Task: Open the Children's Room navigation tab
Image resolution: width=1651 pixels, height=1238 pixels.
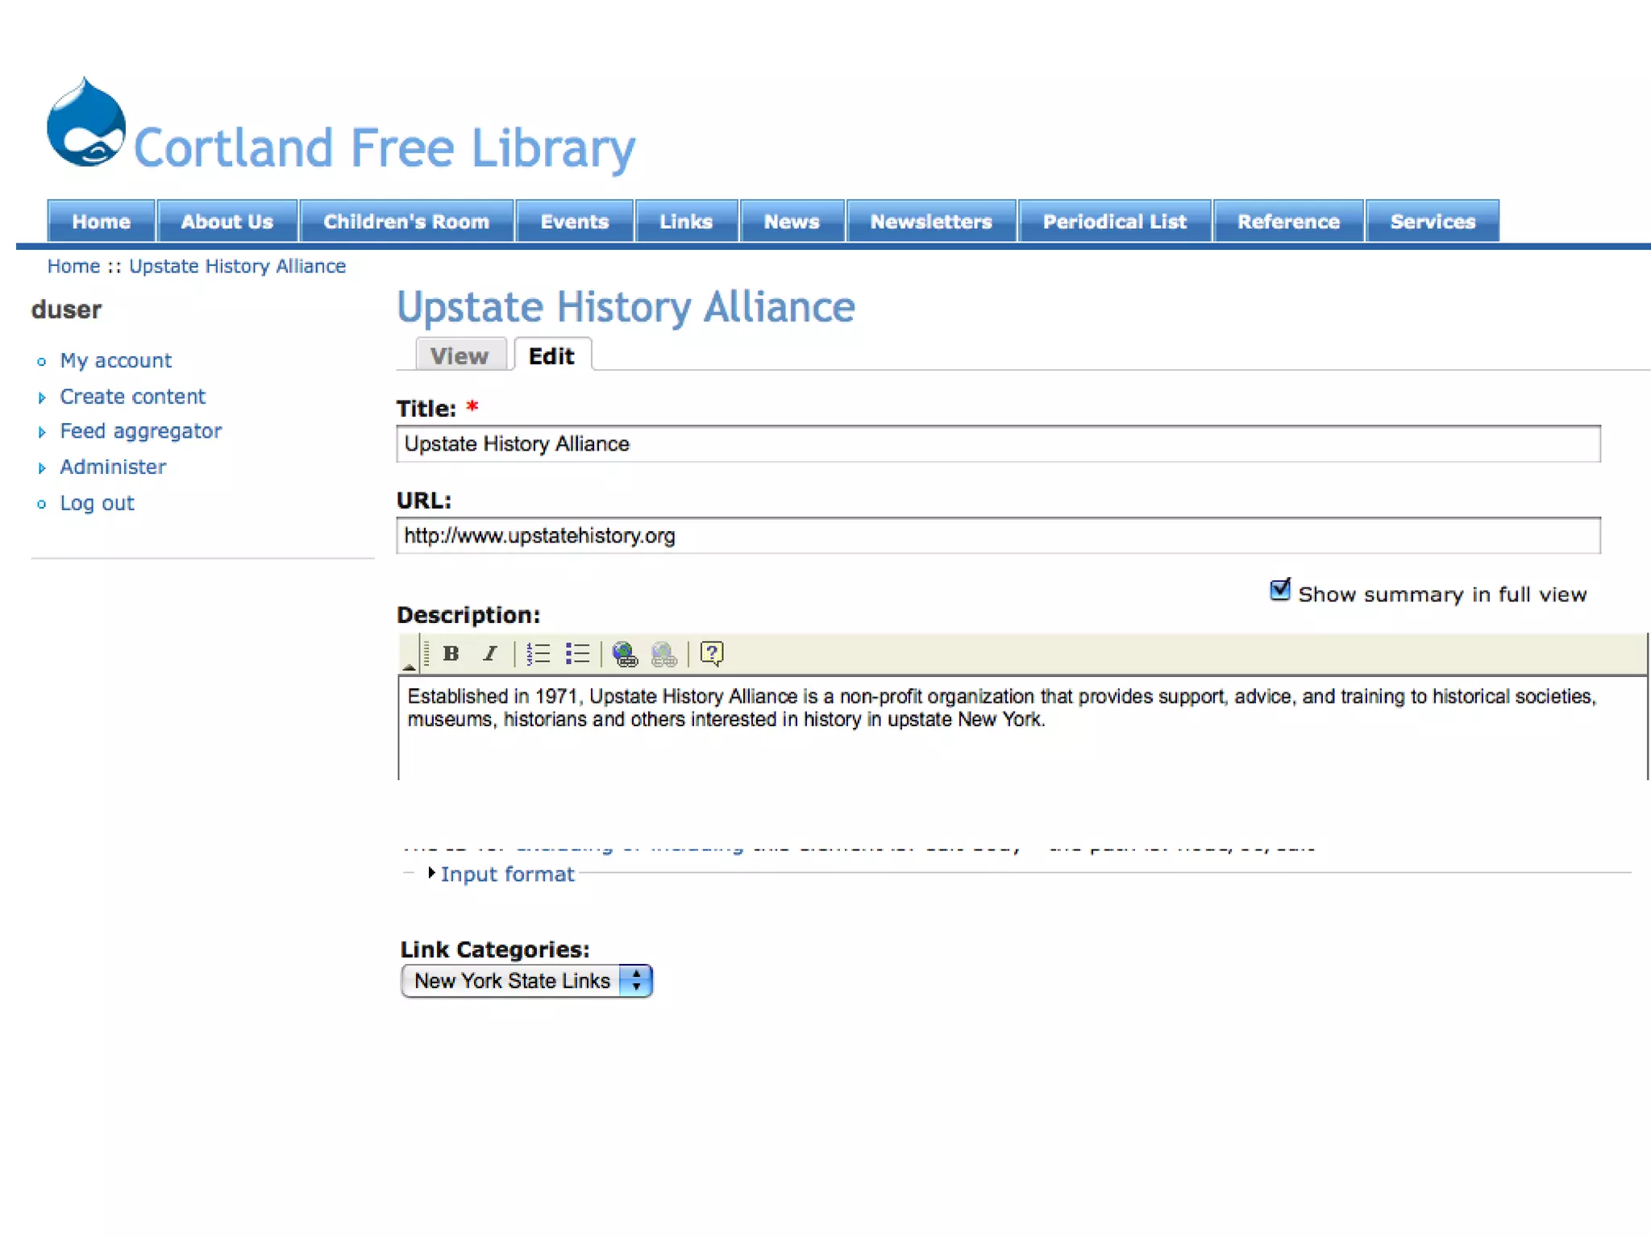Action: (x=406, y=221)
